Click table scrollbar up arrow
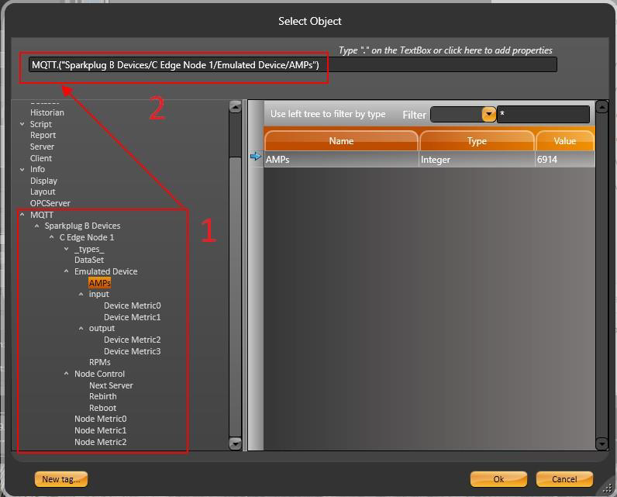 601,107
